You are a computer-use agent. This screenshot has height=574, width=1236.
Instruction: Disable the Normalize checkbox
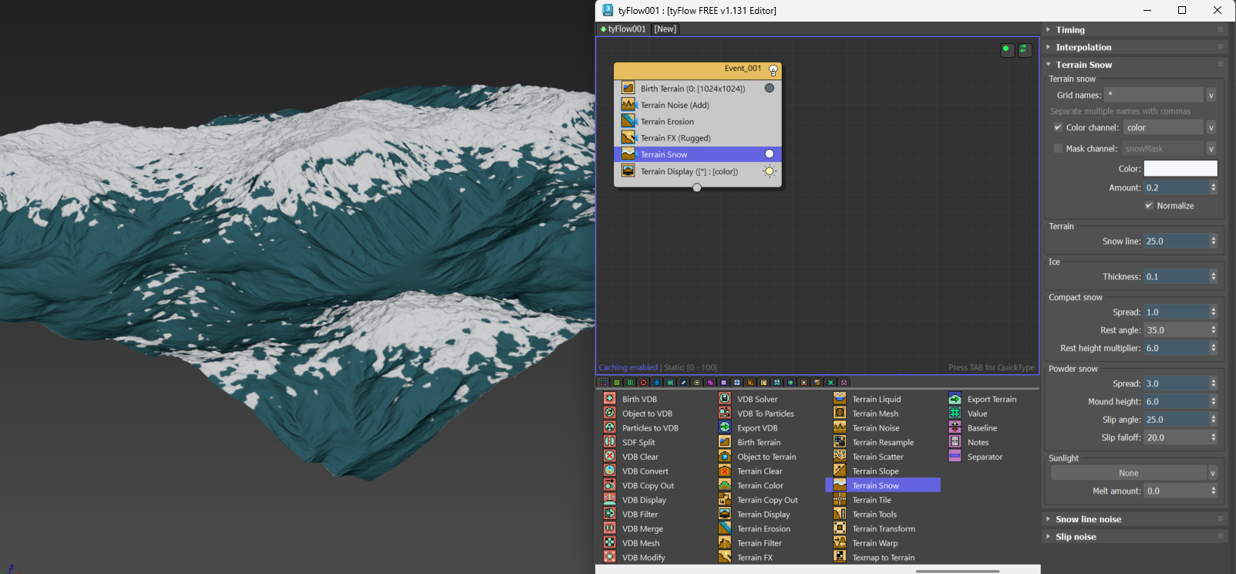(1149, 205)
